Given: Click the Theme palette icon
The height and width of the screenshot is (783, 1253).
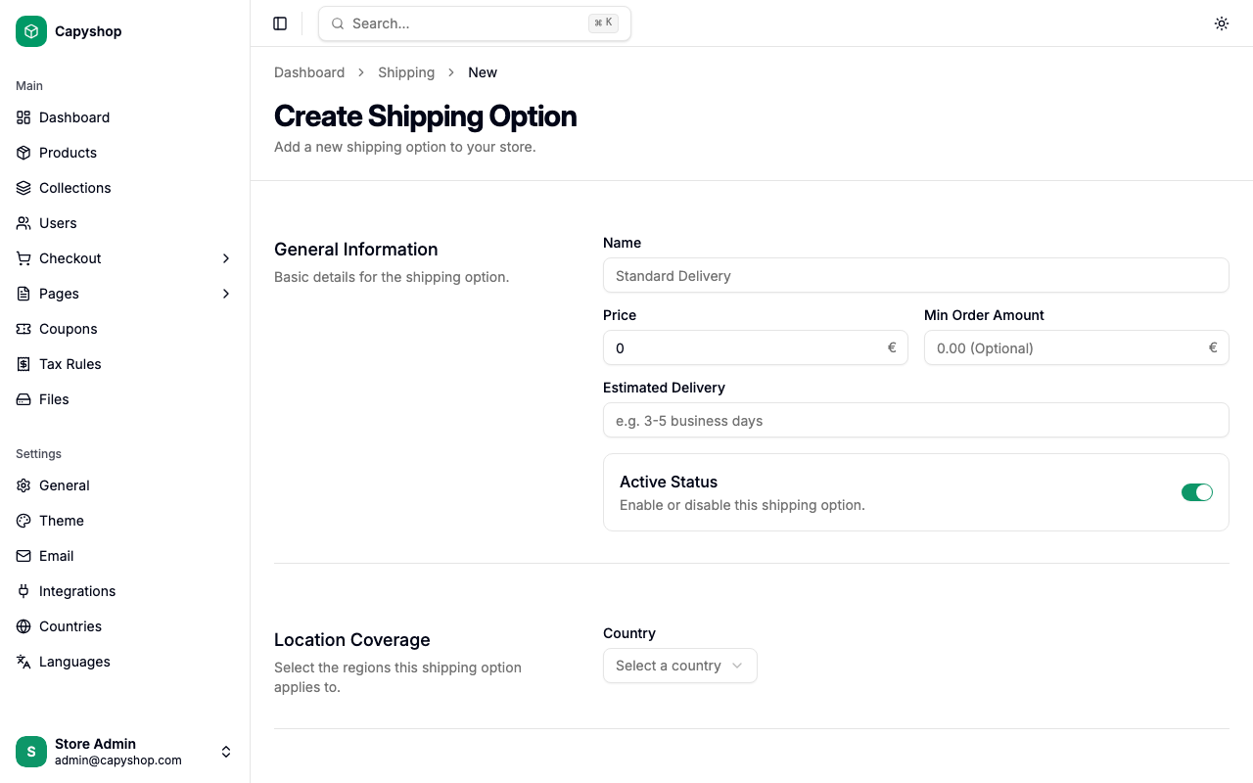Looking at the screenshot, I should pyautogui.click(x=23, y=521).
